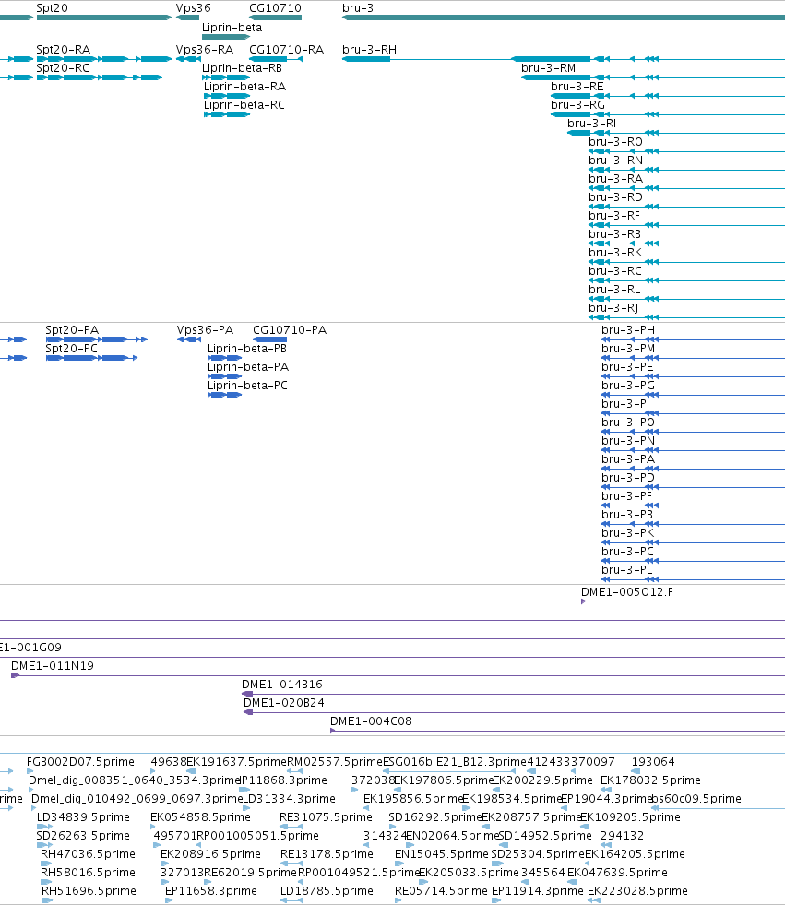Select EST RE13178.5prime

[x=327, y=854]
